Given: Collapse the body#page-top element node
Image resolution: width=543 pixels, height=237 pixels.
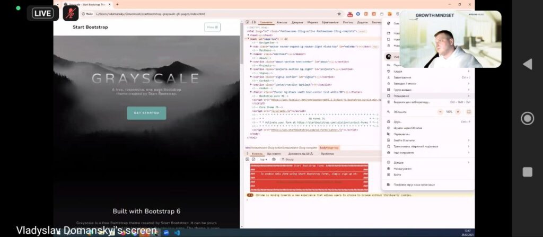Looking at the screenshot, I should pyautogui.click(x=248, y=39).
